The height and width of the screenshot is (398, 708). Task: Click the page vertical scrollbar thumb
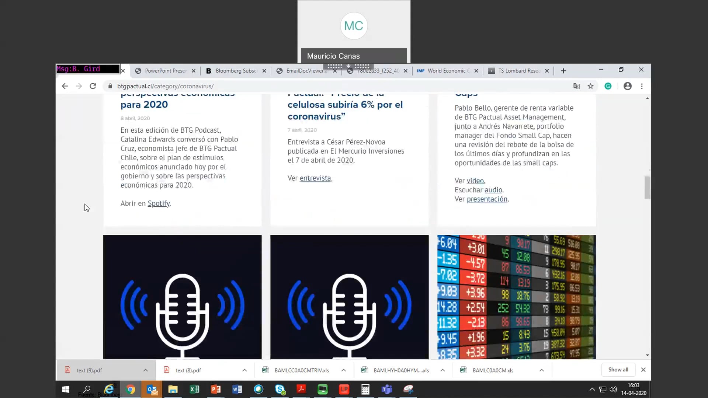(647, 188)
